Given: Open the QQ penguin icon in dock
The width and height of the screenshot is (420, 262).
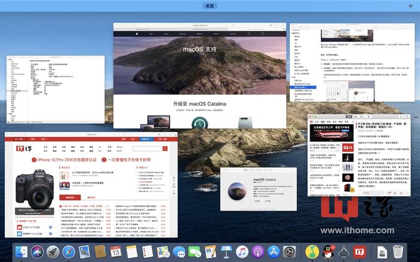Looking at the screenshot, I should tap(328, 252).
